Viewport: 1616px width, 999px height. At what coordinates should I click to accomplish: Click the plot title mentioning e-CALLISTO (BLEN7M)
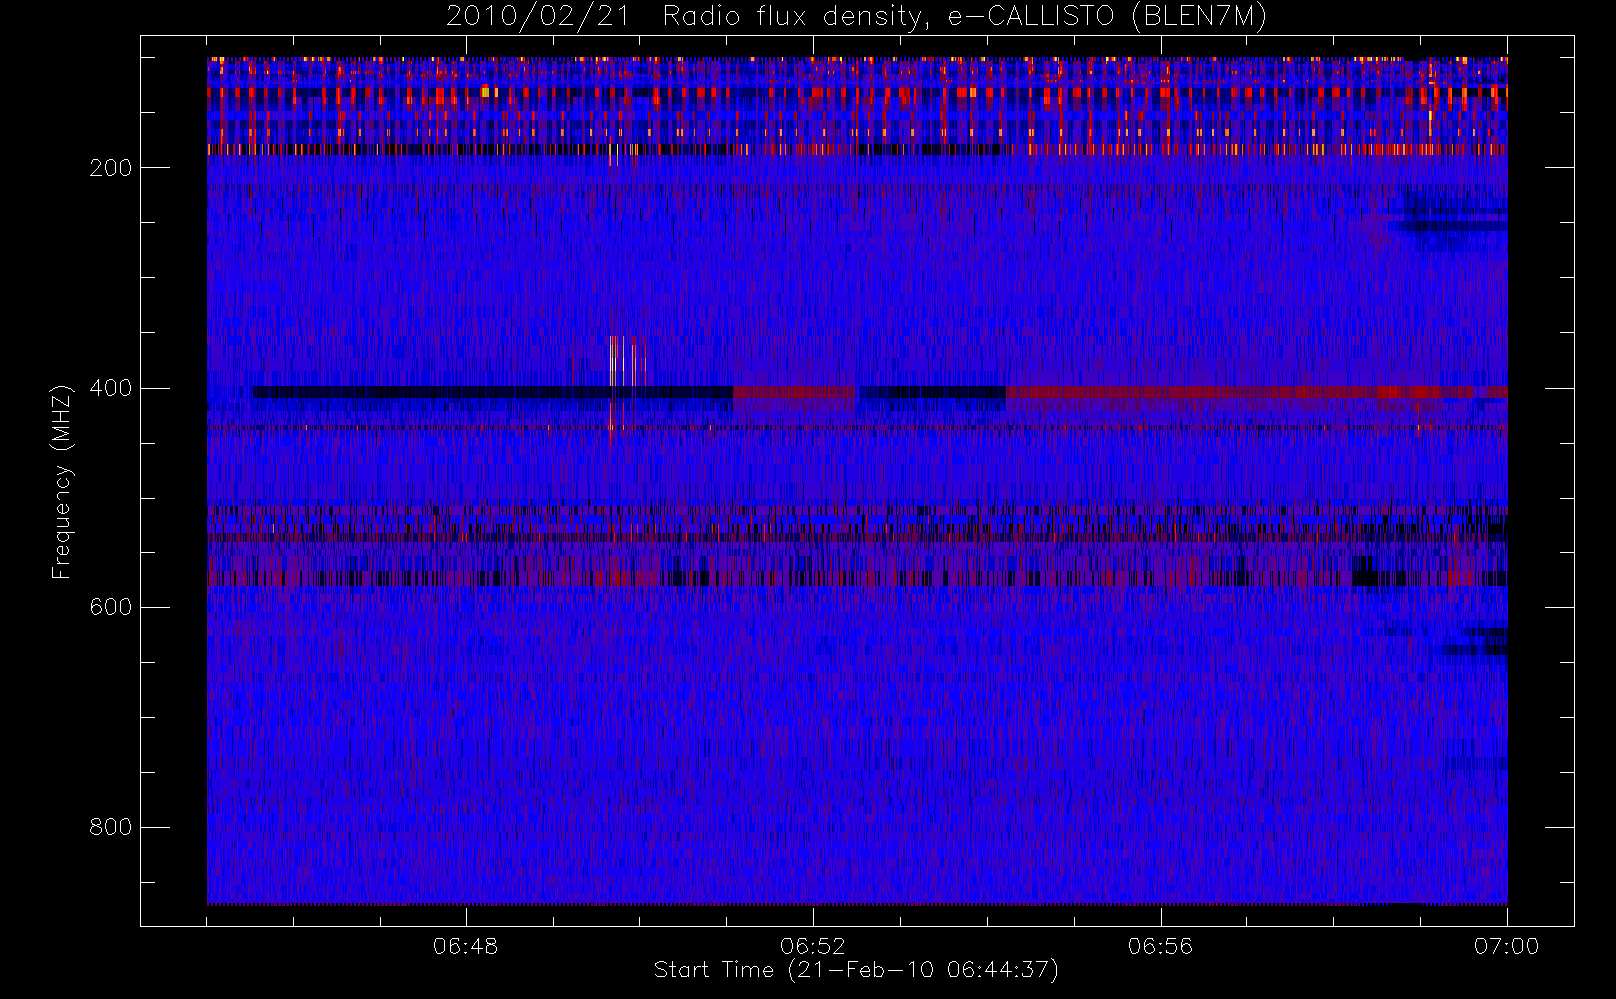tap(857, 16)
